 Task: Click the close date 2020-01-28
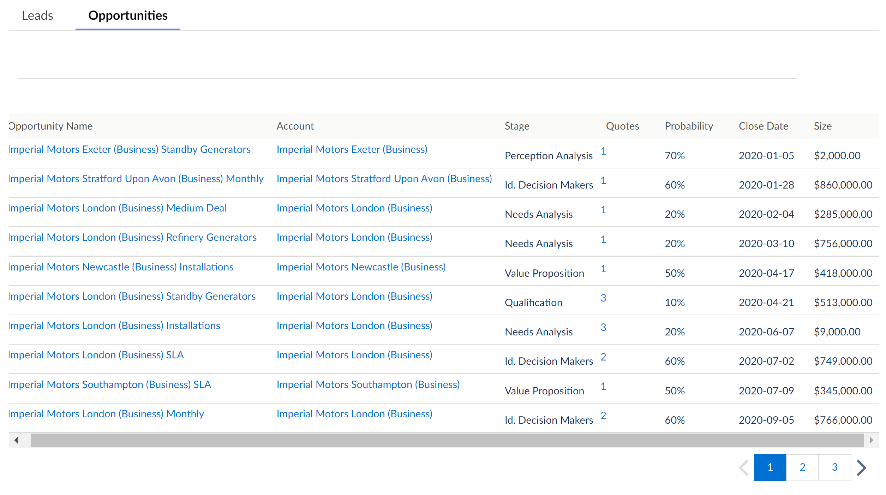766,185
